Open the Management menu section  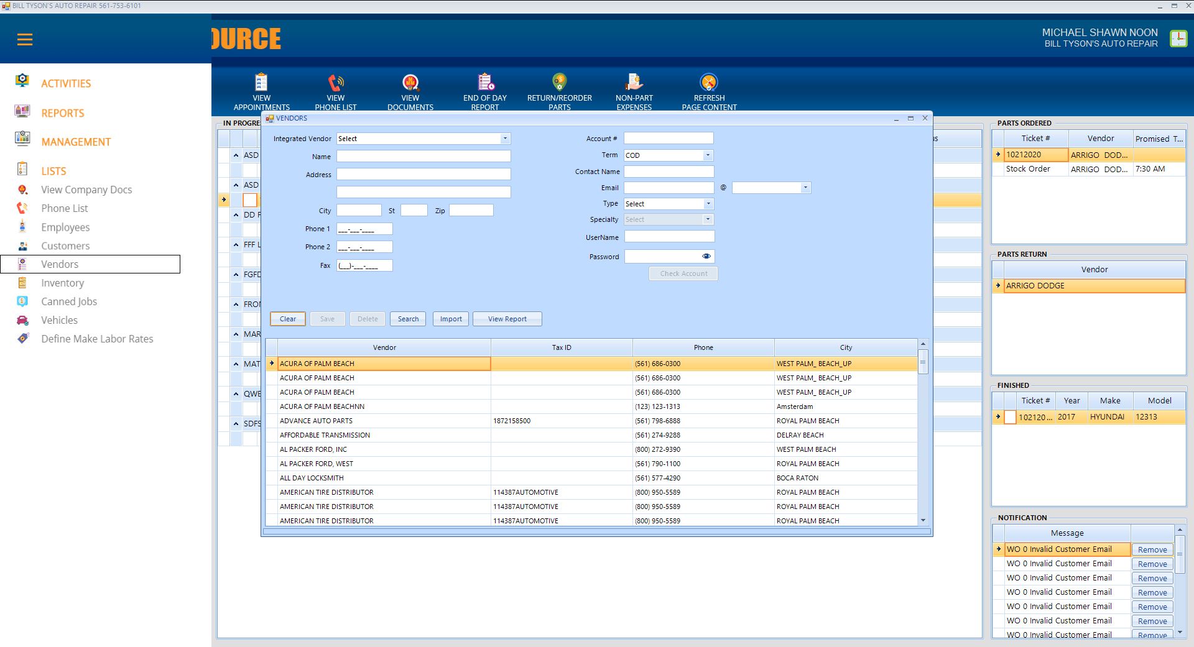[x=76, y=142]
